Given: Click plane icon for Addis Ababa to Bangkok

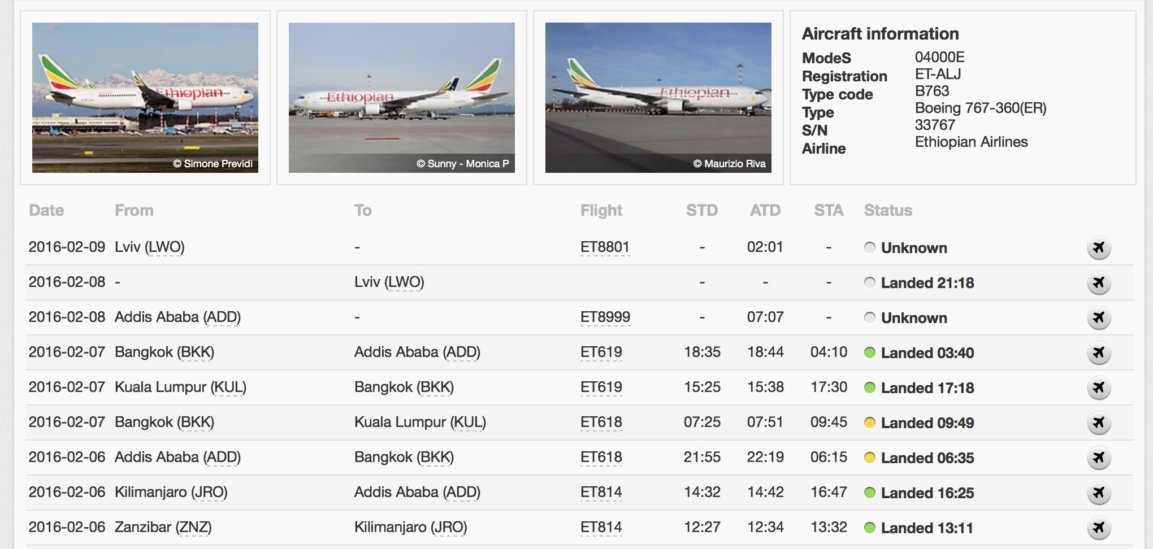Looking at the screenshot, I should point(1098,457).
